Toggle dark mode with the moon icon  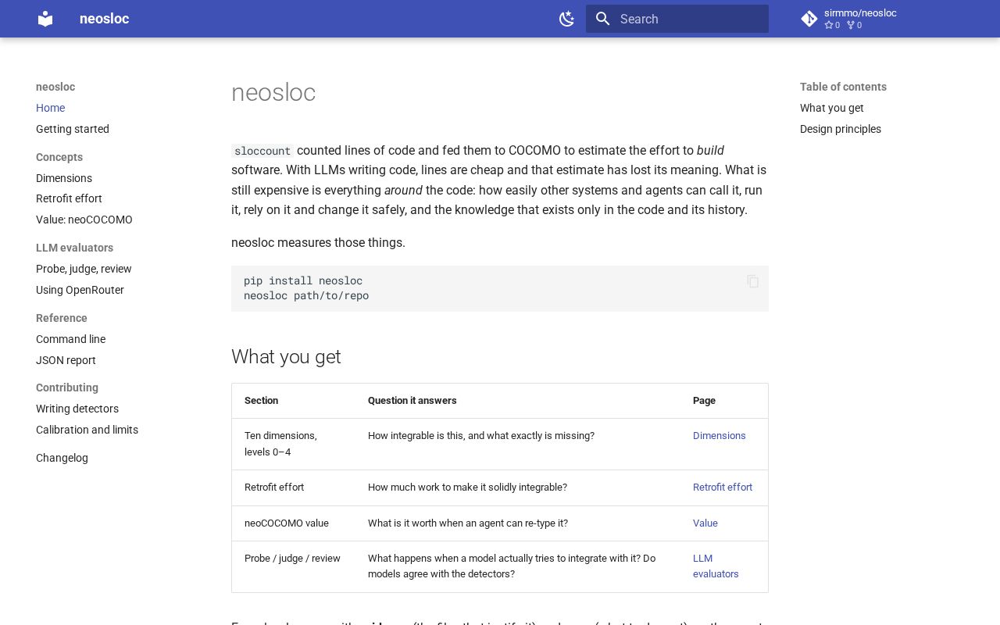point(567,19)
